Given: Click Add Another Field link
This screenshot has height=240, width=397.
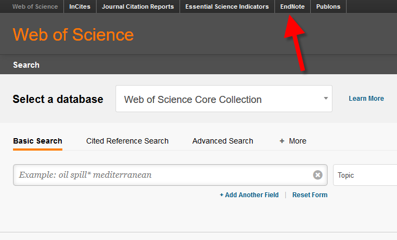Looking at the screenshot, I should 249,195.
